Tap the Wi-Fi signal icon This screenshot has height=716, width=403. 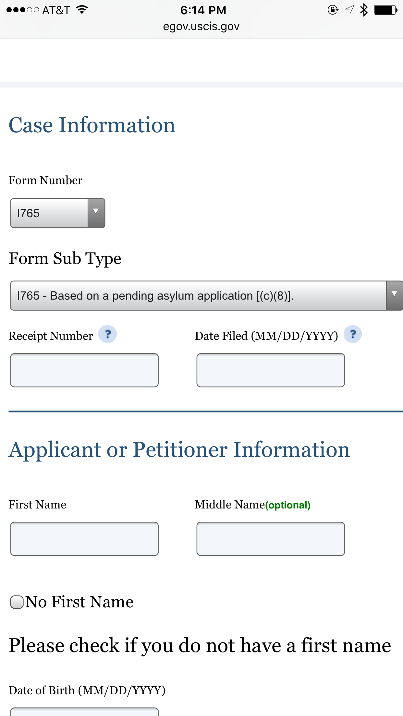click(x=82, y=10)
